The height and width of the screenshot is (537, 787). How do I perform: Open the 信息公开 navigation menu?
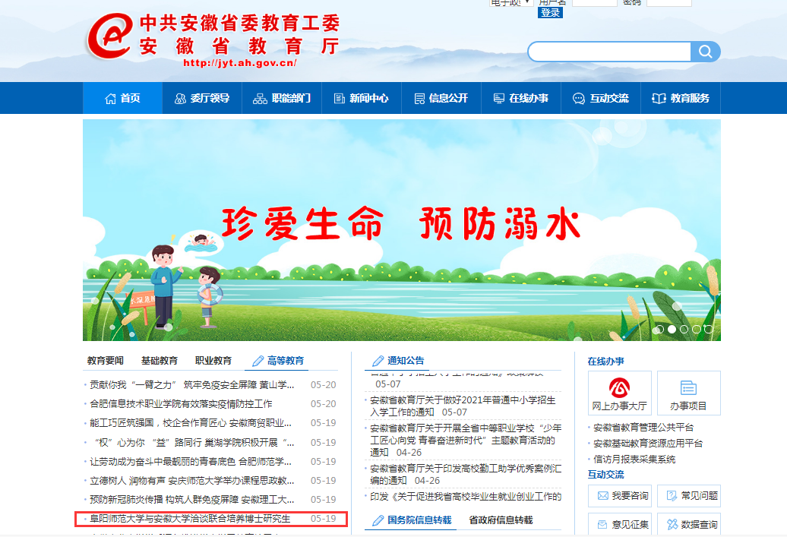[x=441, y=98]
